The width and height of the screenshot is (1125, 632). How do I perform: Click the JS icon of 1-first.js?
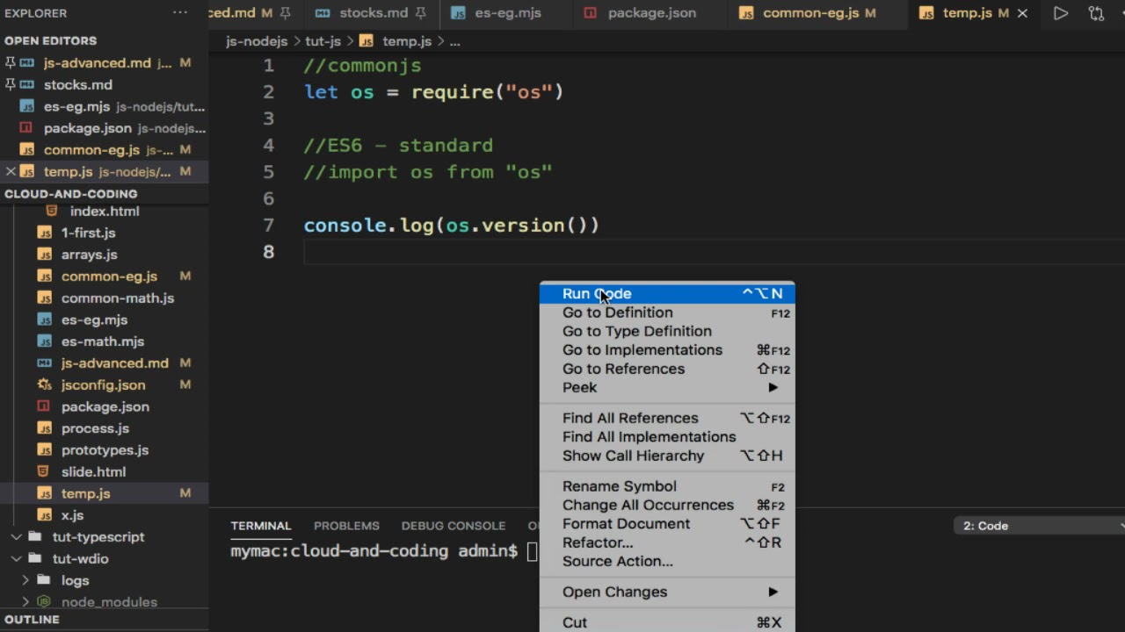click(45, 233)
